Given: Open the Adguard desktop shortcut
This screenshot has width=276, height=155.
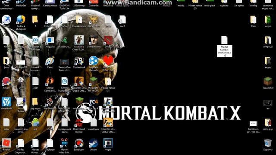Looking at the screenshot, I should 50,40.
